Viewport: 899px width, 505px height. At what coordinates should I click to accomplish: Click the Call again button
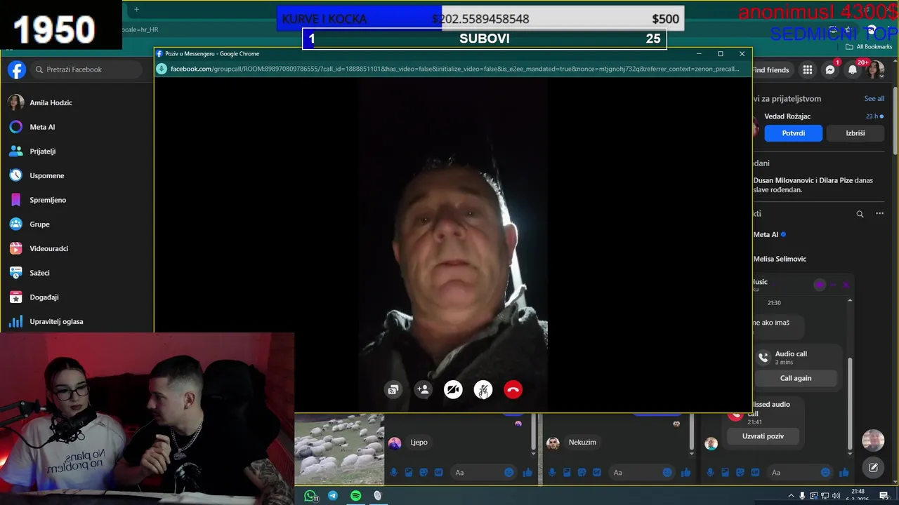tap(796, 378)
